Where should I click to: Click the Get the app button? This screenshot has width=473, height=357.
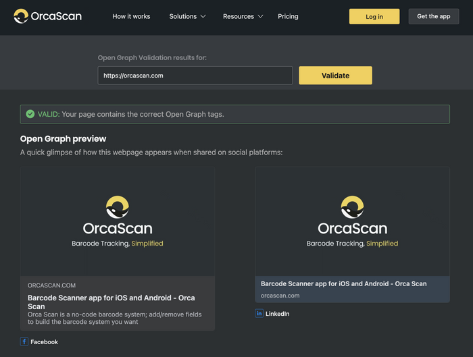point(434,16)
